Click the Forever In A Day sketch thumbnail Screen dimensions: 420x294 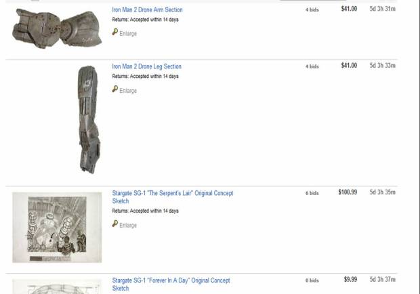click(57, 287)
